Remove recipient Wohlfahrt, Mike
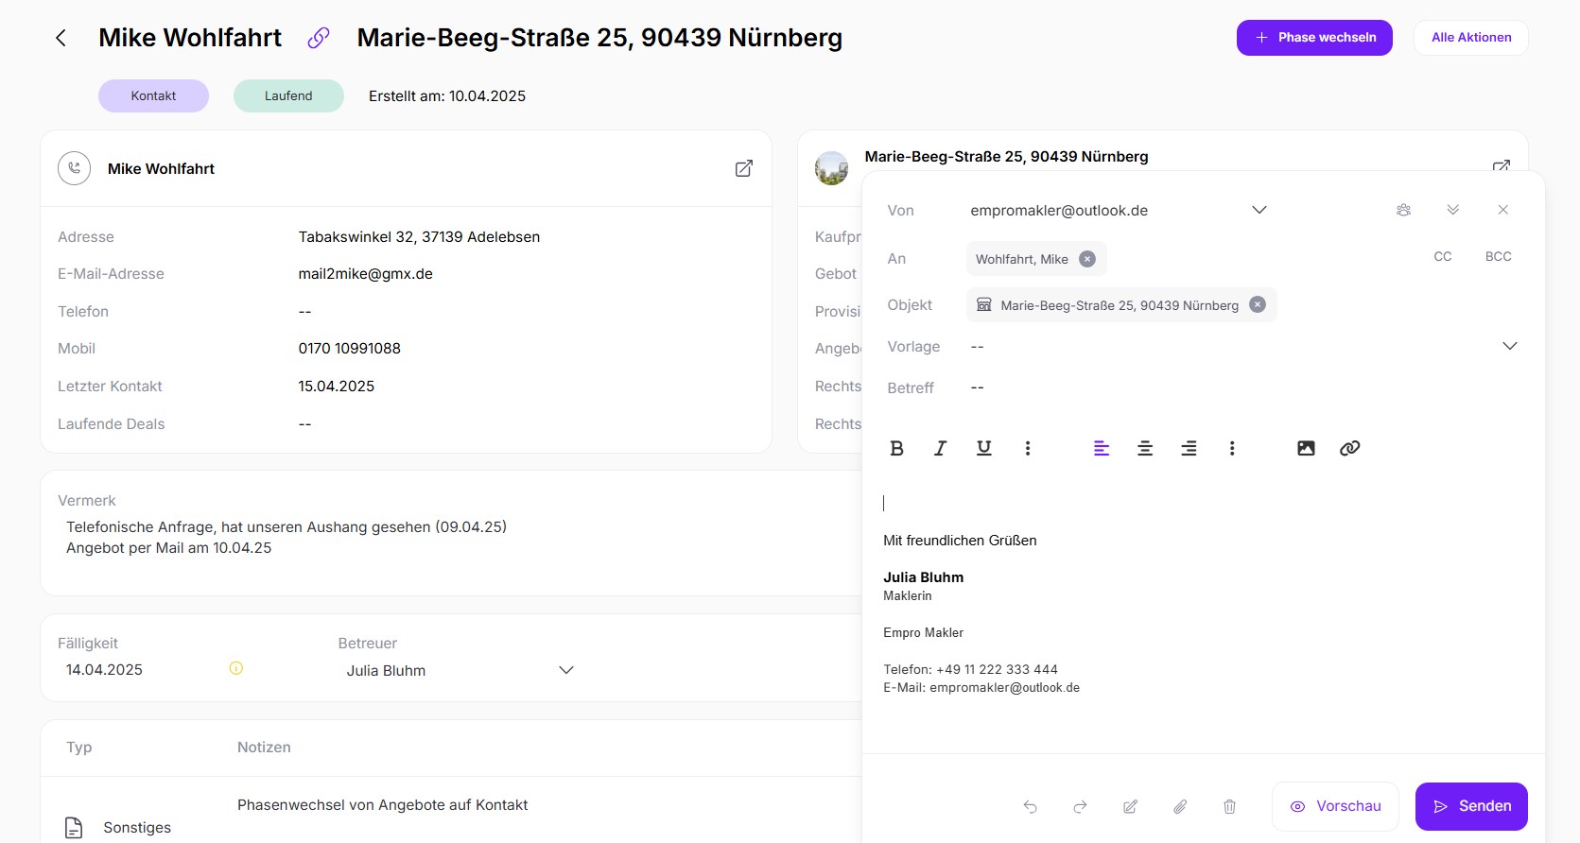1580x843 pixels. (x=1087, y=259)
